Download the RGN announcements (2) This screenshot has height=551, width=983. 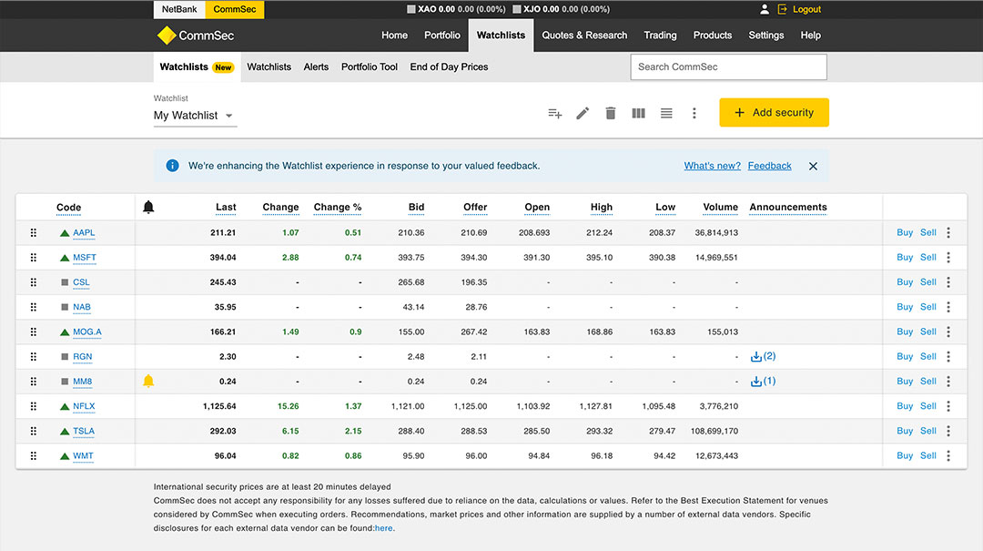(x=763, y=356)
